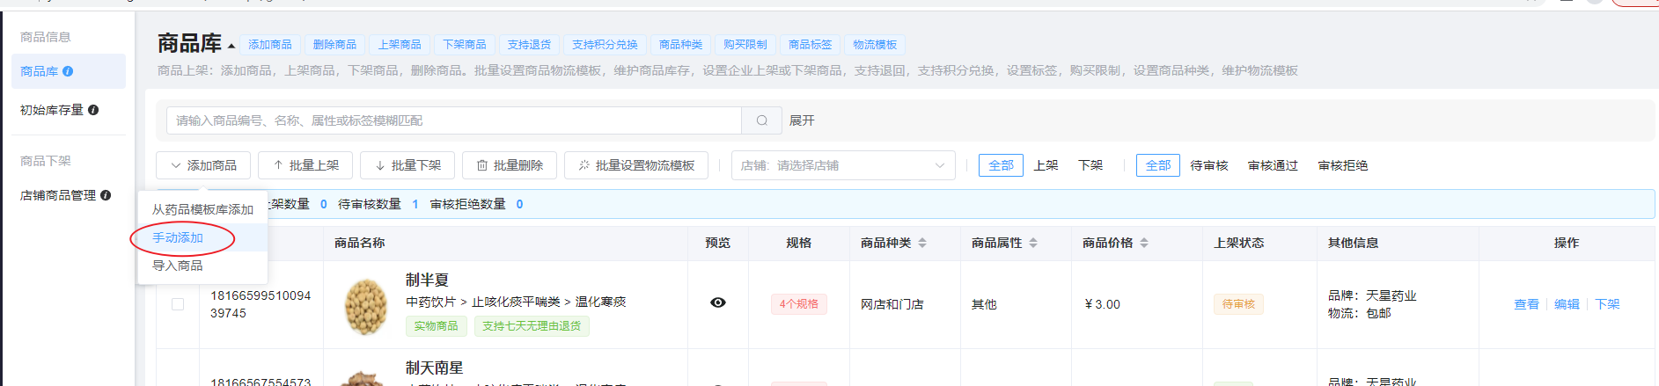Sort by 商品属性 column arrows
This screenshot has width=1659, height=386.
(x=1033, y=243)
